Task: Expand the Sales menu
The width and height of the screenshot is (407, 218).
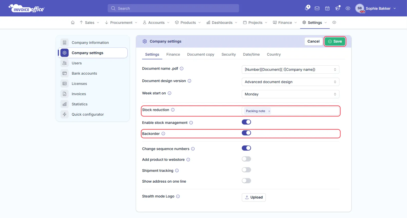Action: (89, 23)
